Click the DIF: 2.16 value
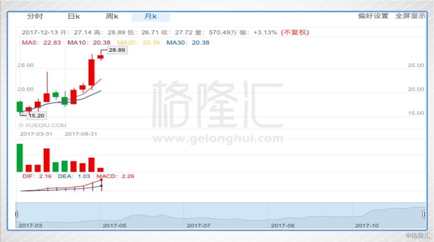The height and width of the screenshot is (242, 434). click(37, 176)
